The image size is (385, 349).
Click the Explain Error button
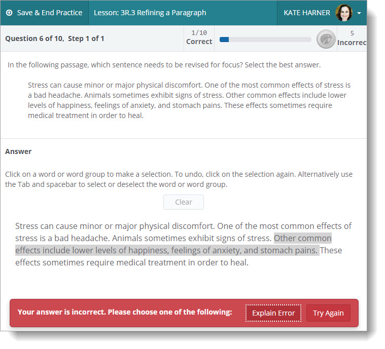(x=273, y=313)
